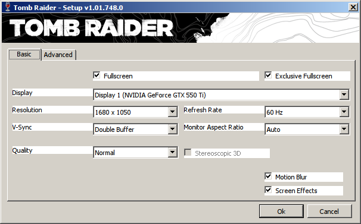Click the Cancel button
The width and height of the screenshot is (361, 224).
click(x=329, y=211)
